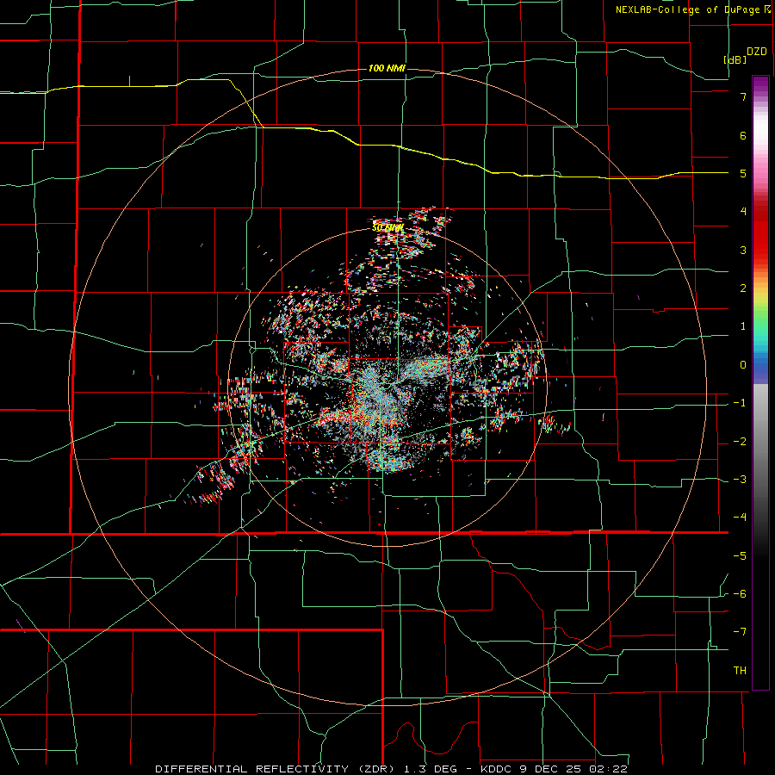The width and height of the screenshot is (775, 775).
Task: Click the -7 value on the color scale
Action: (x=740, y=632)
